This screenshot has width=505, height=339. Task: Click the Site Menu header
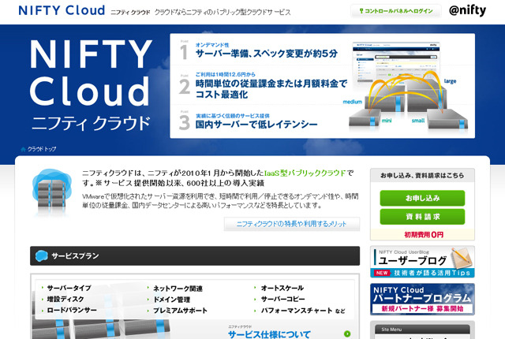coord(422,330)
